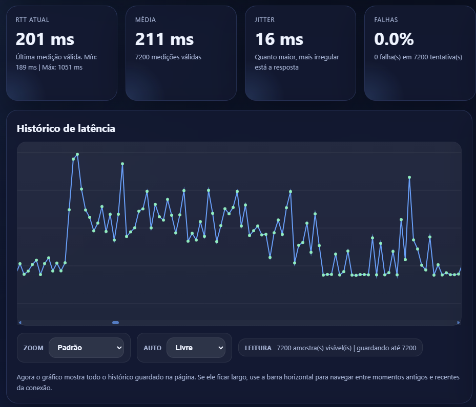476x407 pixels.
Task: Click the 0.0% falhas value
Action: pos(394,39)
